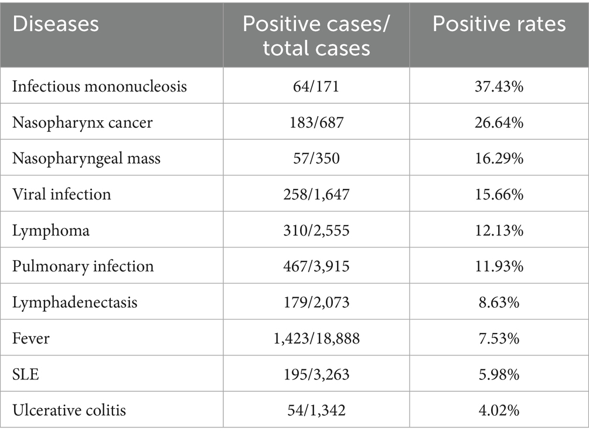Select the 26.64% rate cell
589x438 pixels.
click(x=499, y=123)
